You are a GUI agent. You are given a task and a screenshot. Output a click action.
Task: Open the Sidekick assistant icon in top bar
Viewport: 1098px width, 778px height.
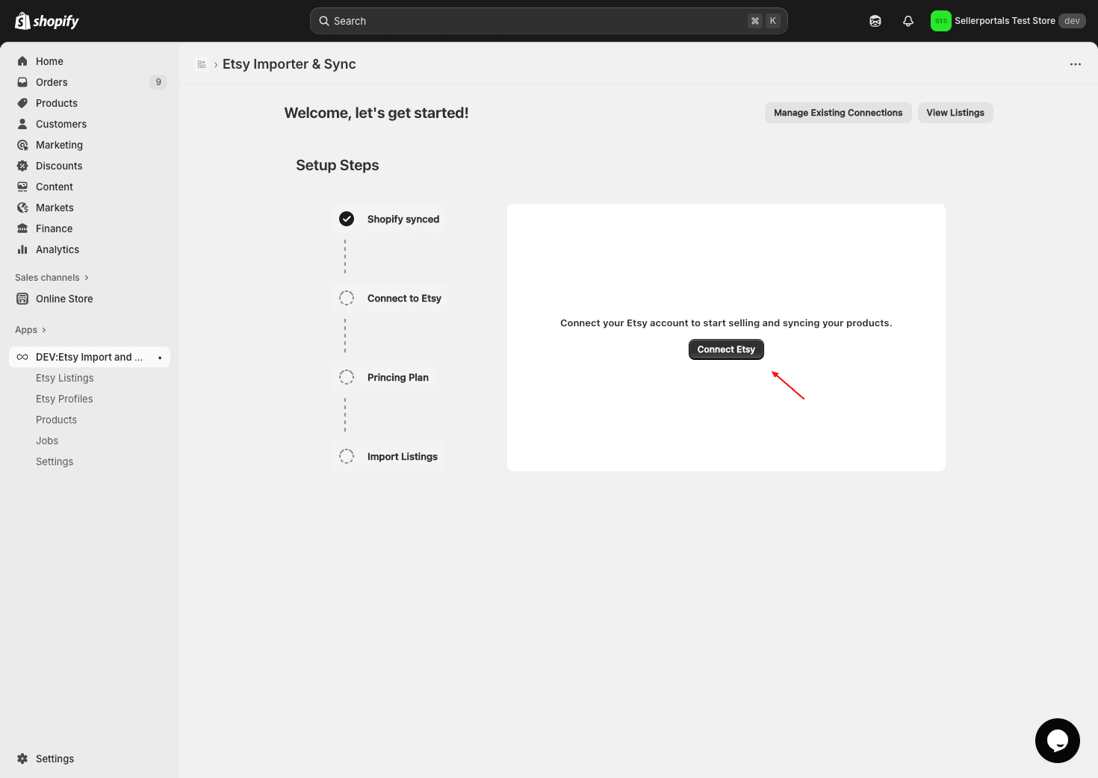coord(875,21)
